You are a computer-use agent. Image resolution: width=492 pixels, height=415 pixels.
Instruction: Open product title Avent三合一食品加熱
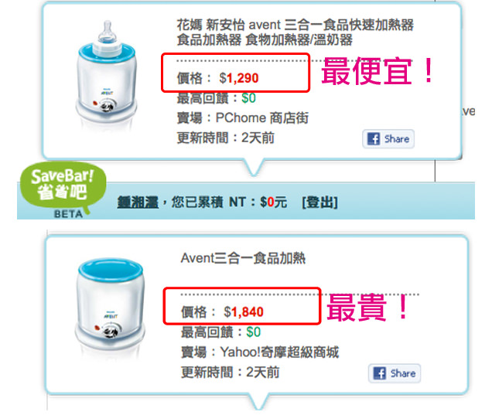243,258
